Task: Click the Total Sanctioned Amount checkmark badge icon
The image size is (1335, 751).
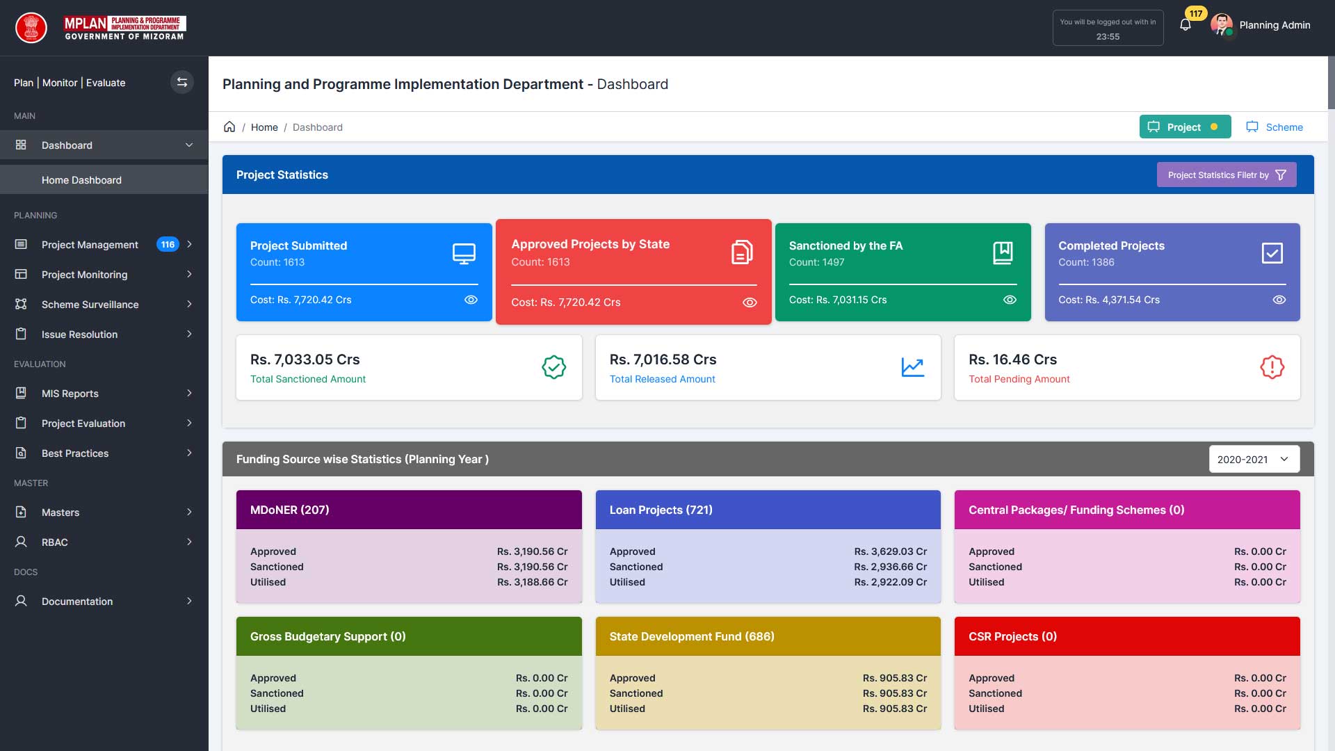Action: click(x=553, y=367)
